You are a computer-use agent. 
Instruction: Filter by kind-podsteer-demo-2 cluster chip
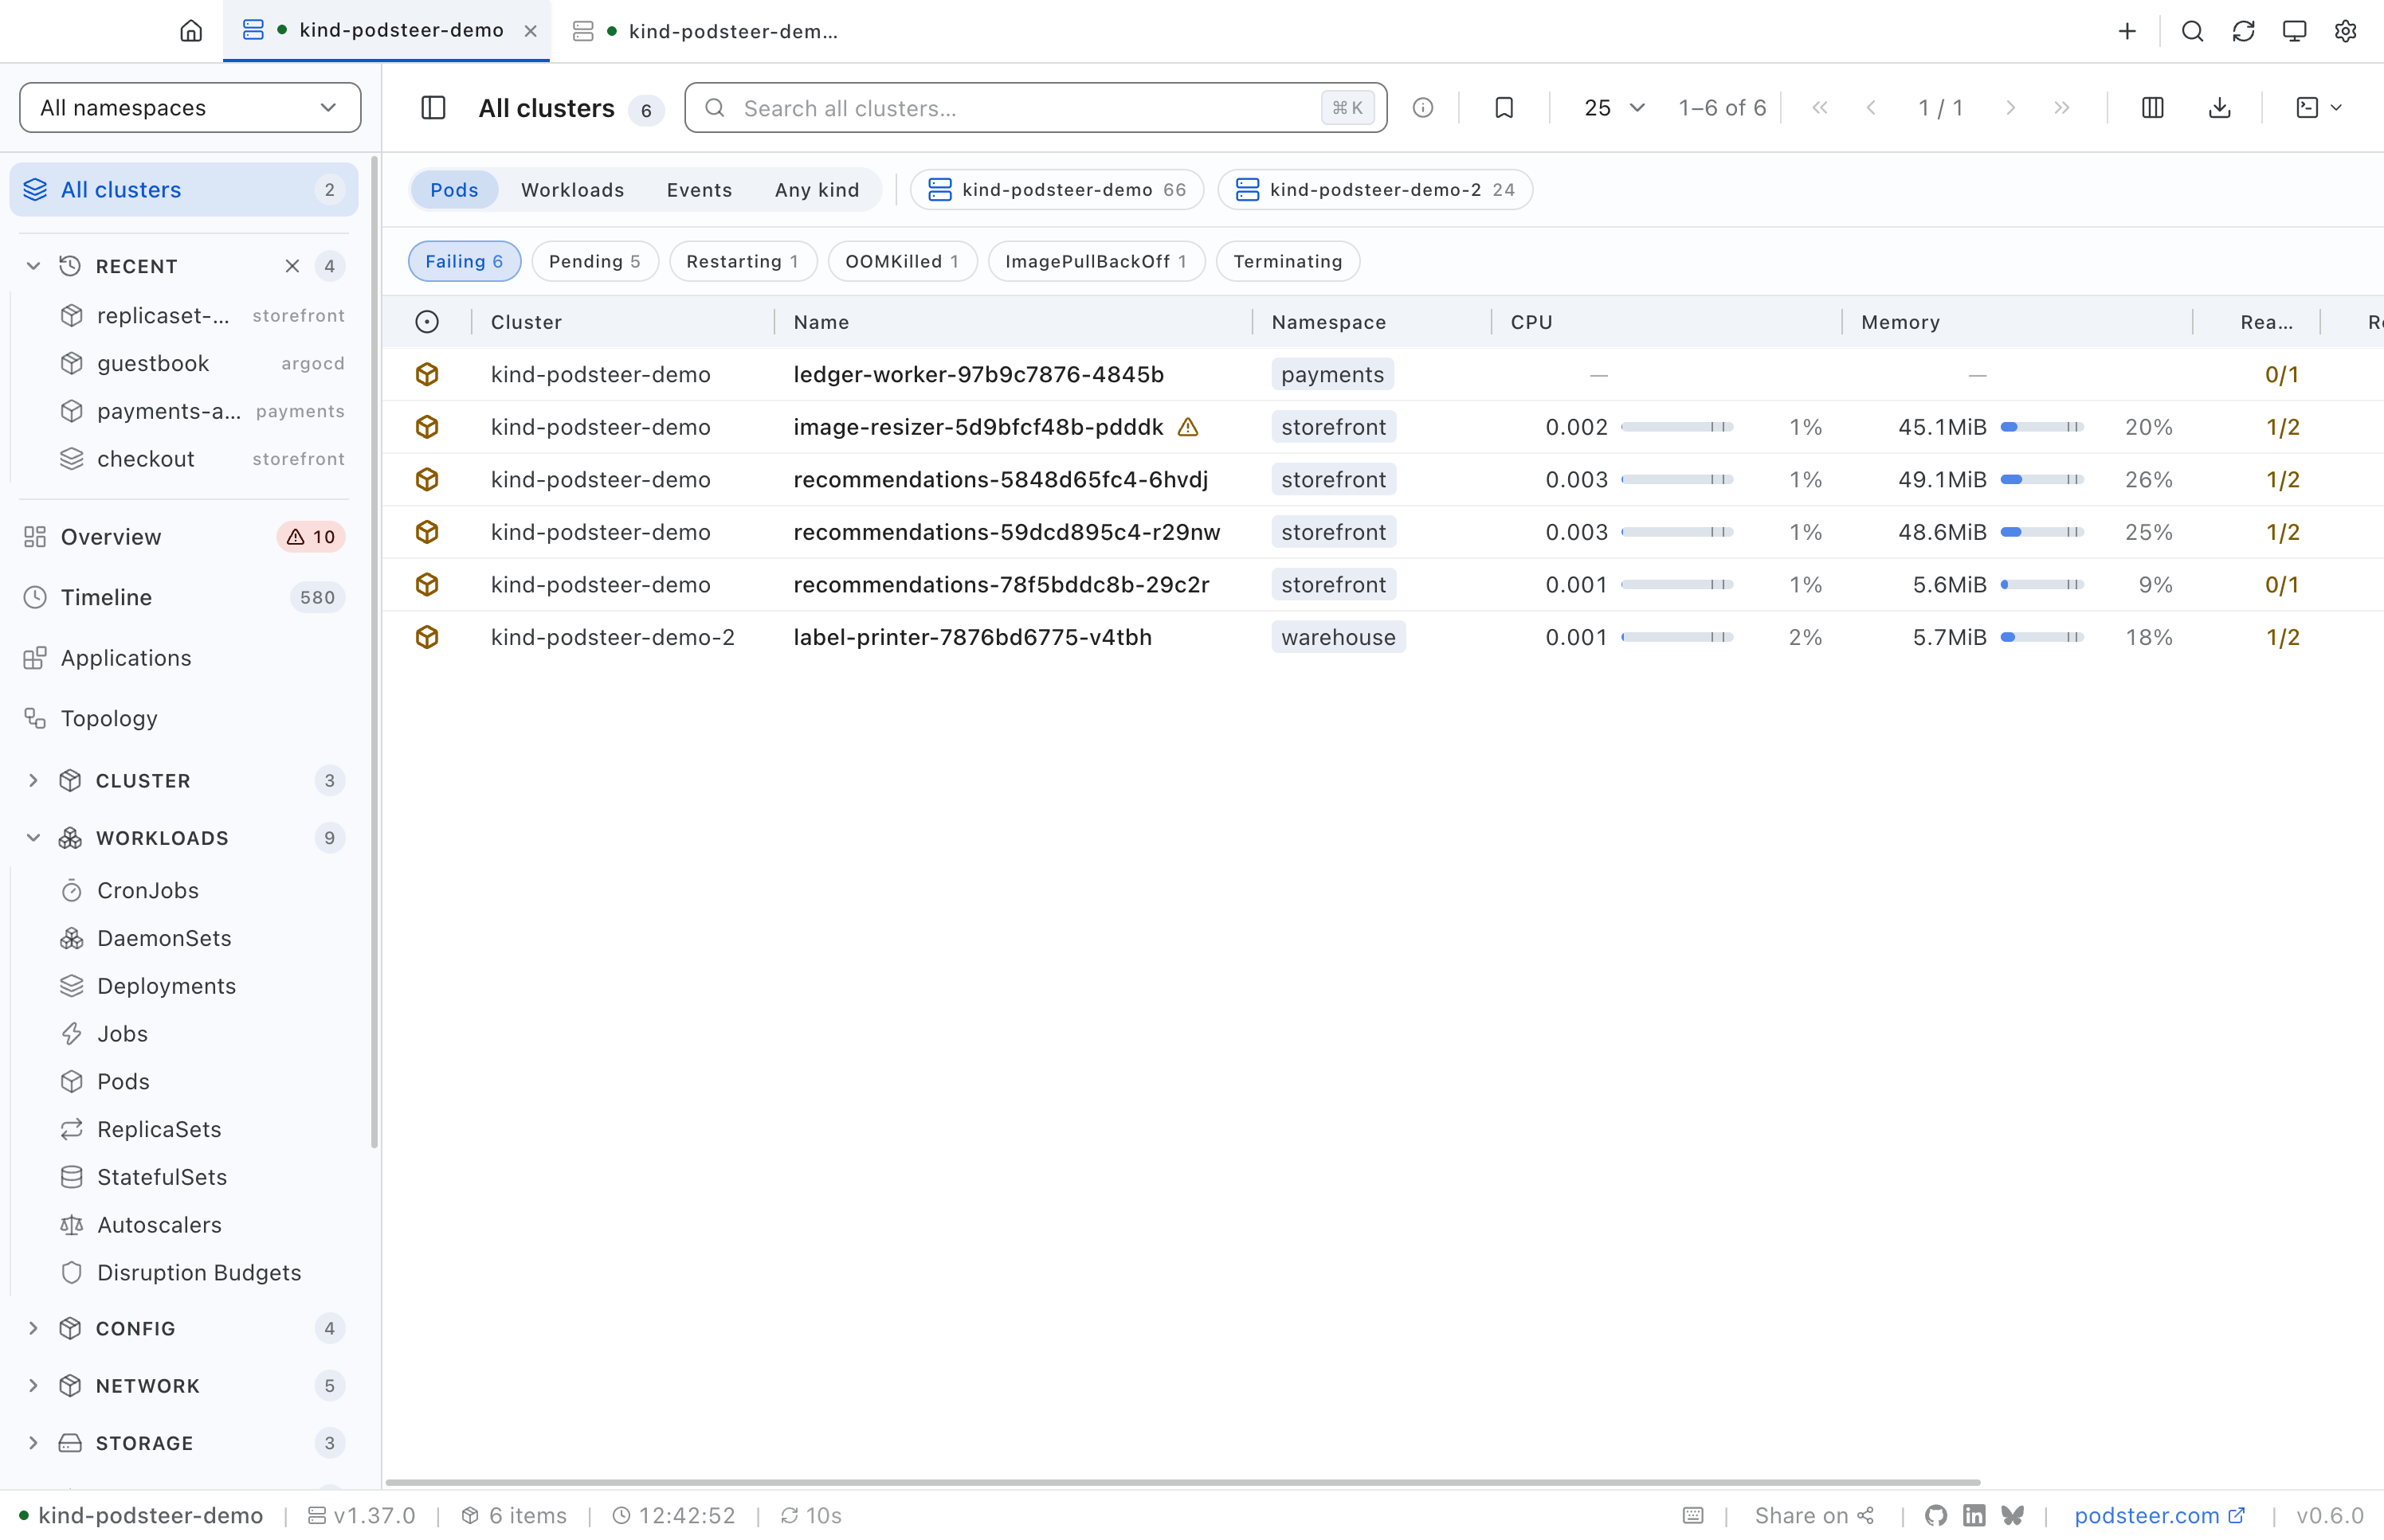coord(1374,190)
